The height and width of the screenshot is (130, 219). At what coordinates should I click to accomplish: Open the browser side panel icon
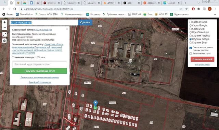tap(204, 9)
